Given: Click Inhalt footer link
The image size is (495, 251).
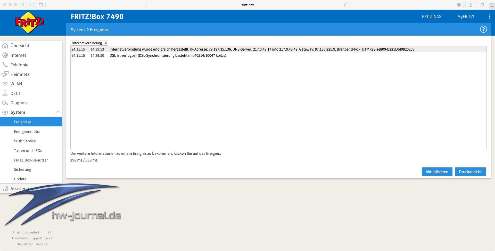Looking at the screenshot, I should tap(47, 232).
